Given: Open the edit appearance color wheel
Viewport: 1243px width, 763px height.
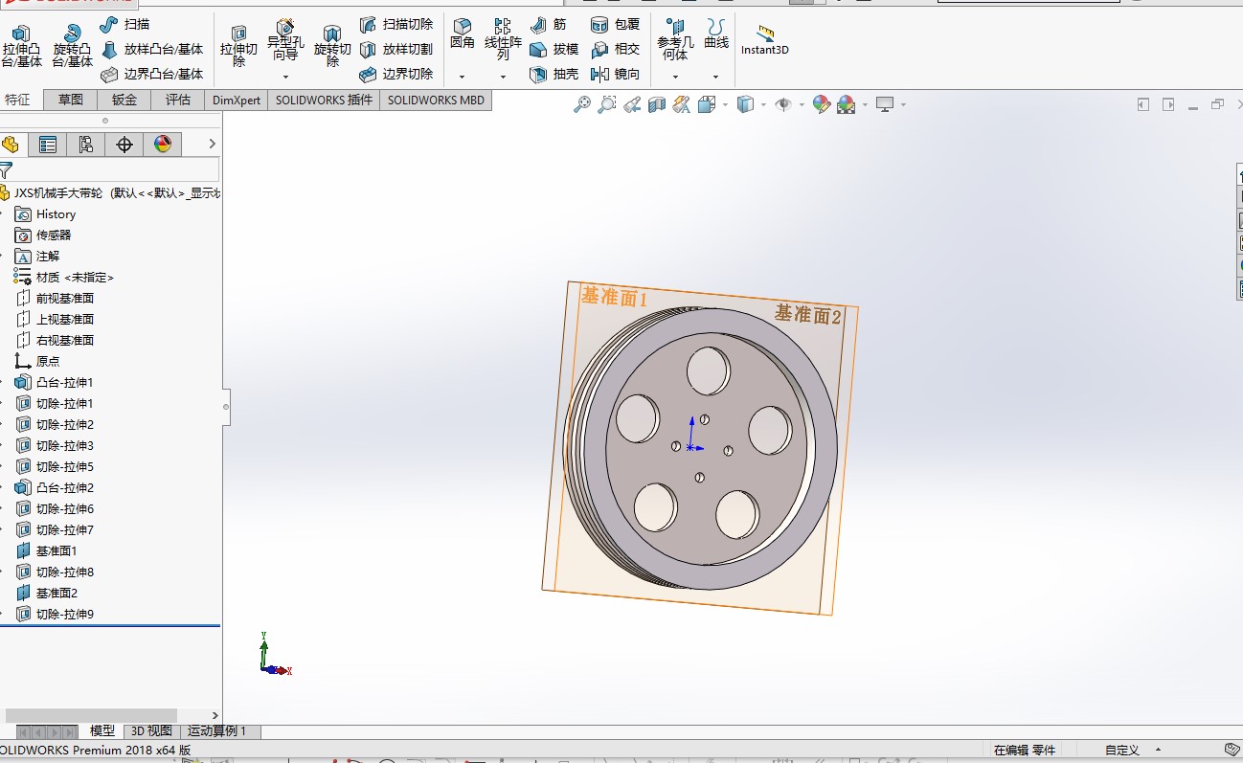Looking at the screenshot, I should pos(821,105).
